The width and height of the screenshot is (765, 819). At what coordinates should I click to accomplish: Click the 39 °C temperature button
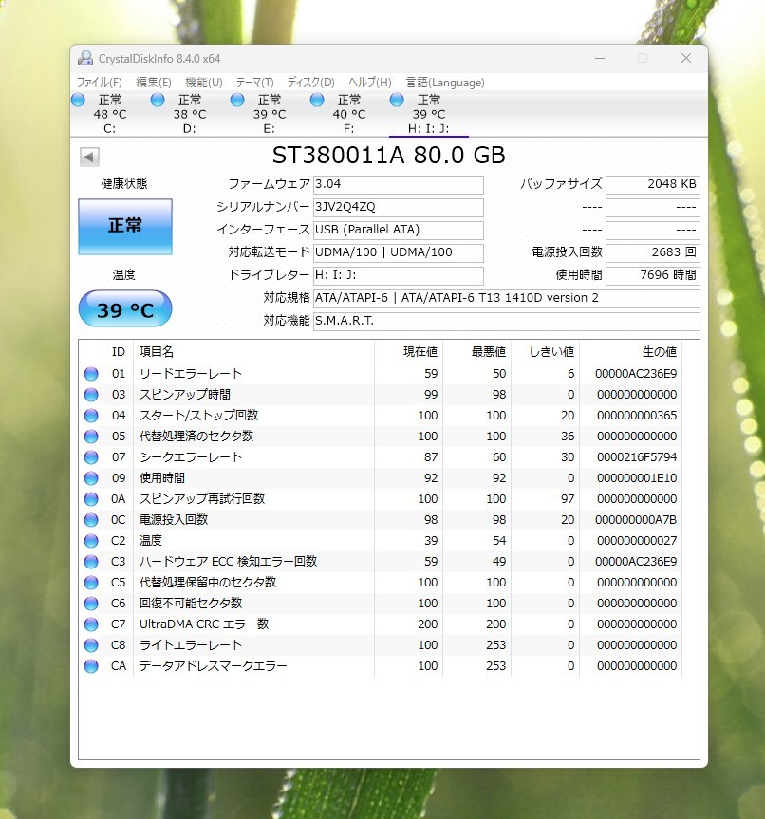(x=125, y=308)
